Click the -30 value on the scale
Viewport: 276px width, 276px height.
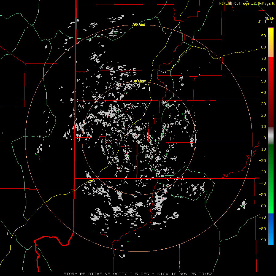tap(262, 172)
